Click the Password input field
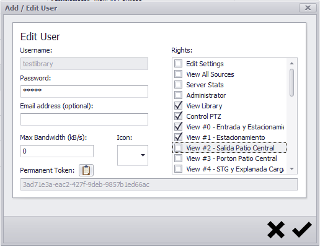The width and height of the screenshot is (320, 247). pos(84,92)
